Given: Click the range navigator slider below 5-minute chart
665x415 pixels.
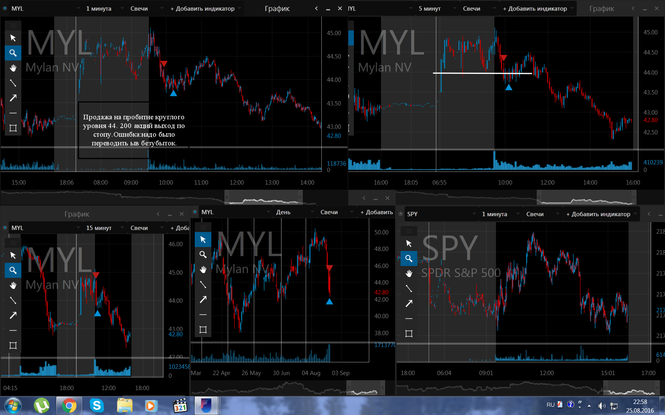Looking at the screenshot, I should point(587,197).
